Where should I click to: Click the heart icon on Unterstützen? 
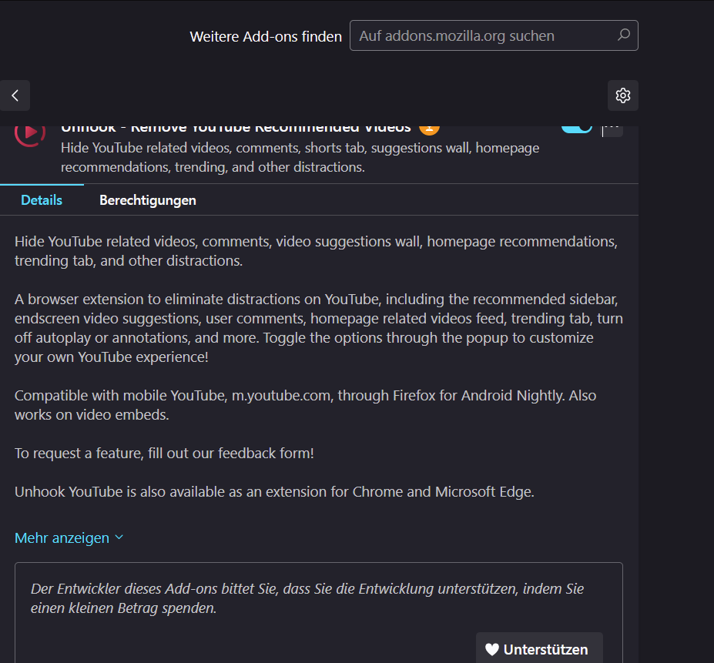492,649
